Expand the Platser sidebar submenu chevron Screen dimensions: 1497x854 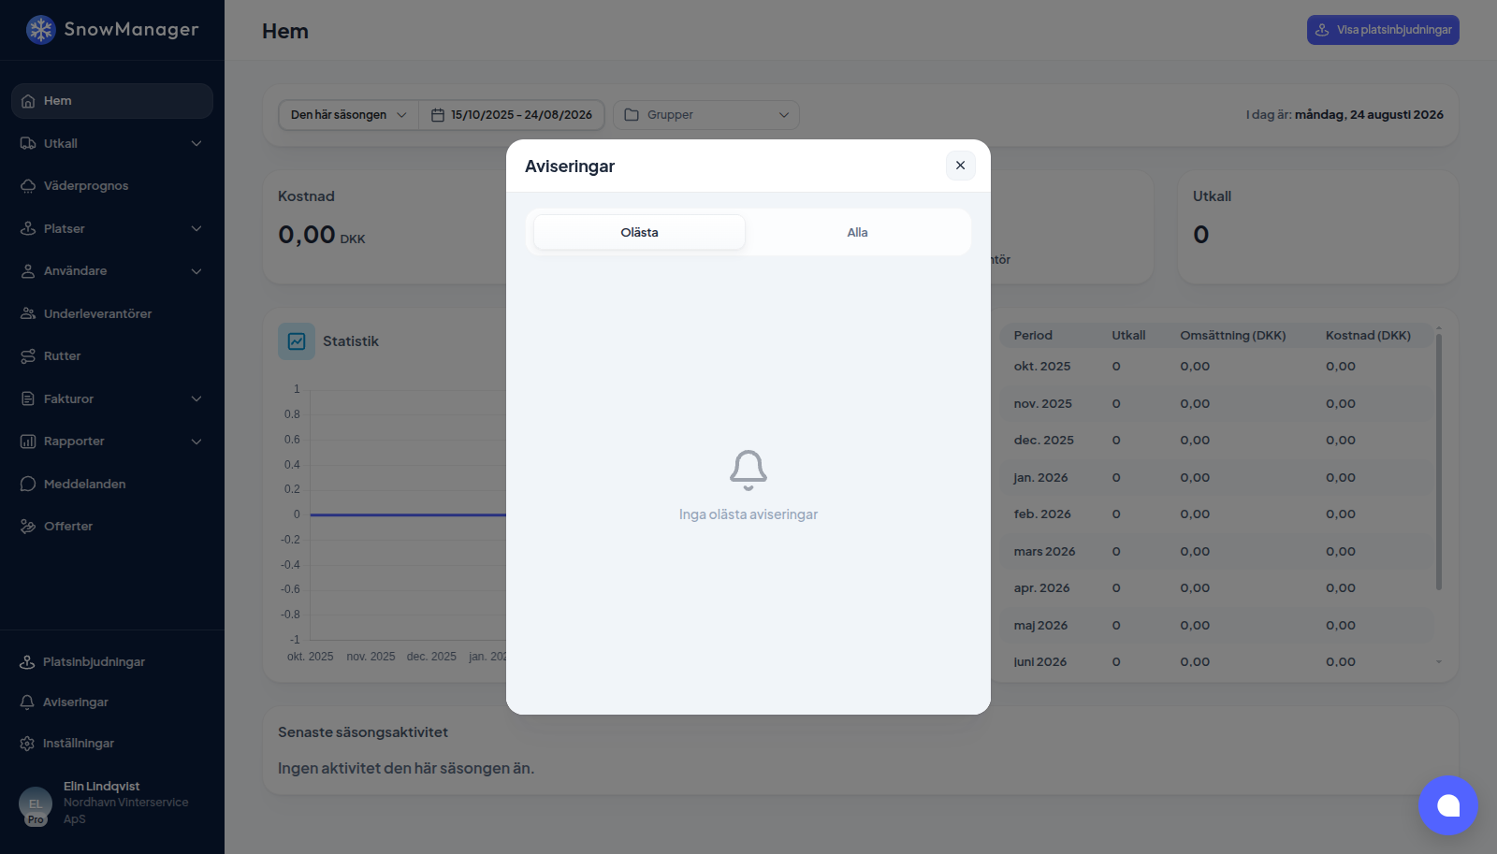196,228
